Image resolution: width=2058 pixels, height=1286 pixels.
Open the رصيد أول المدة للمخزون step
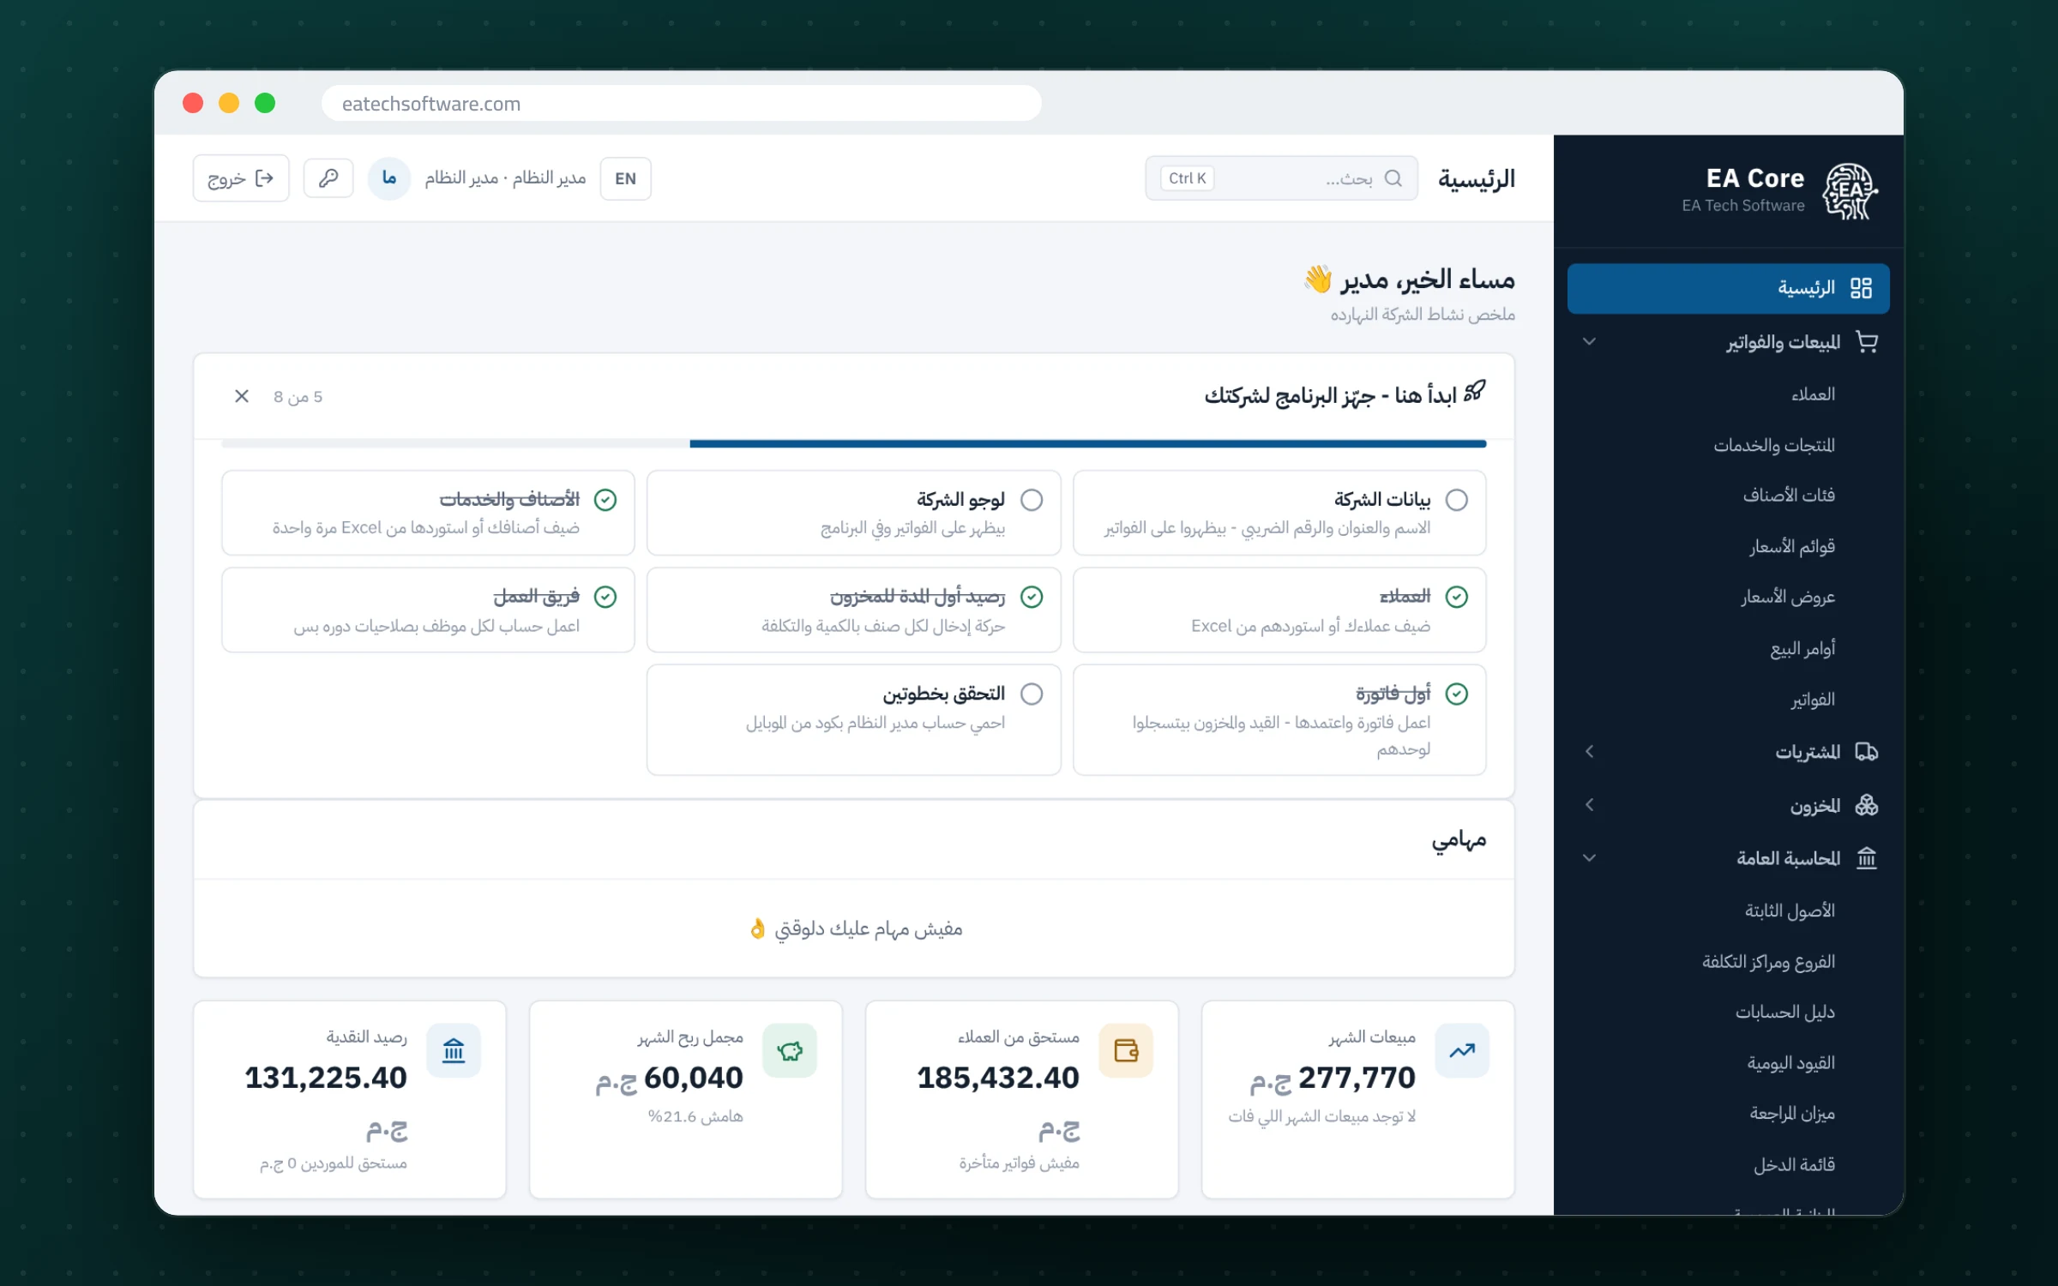pos(853,610)
